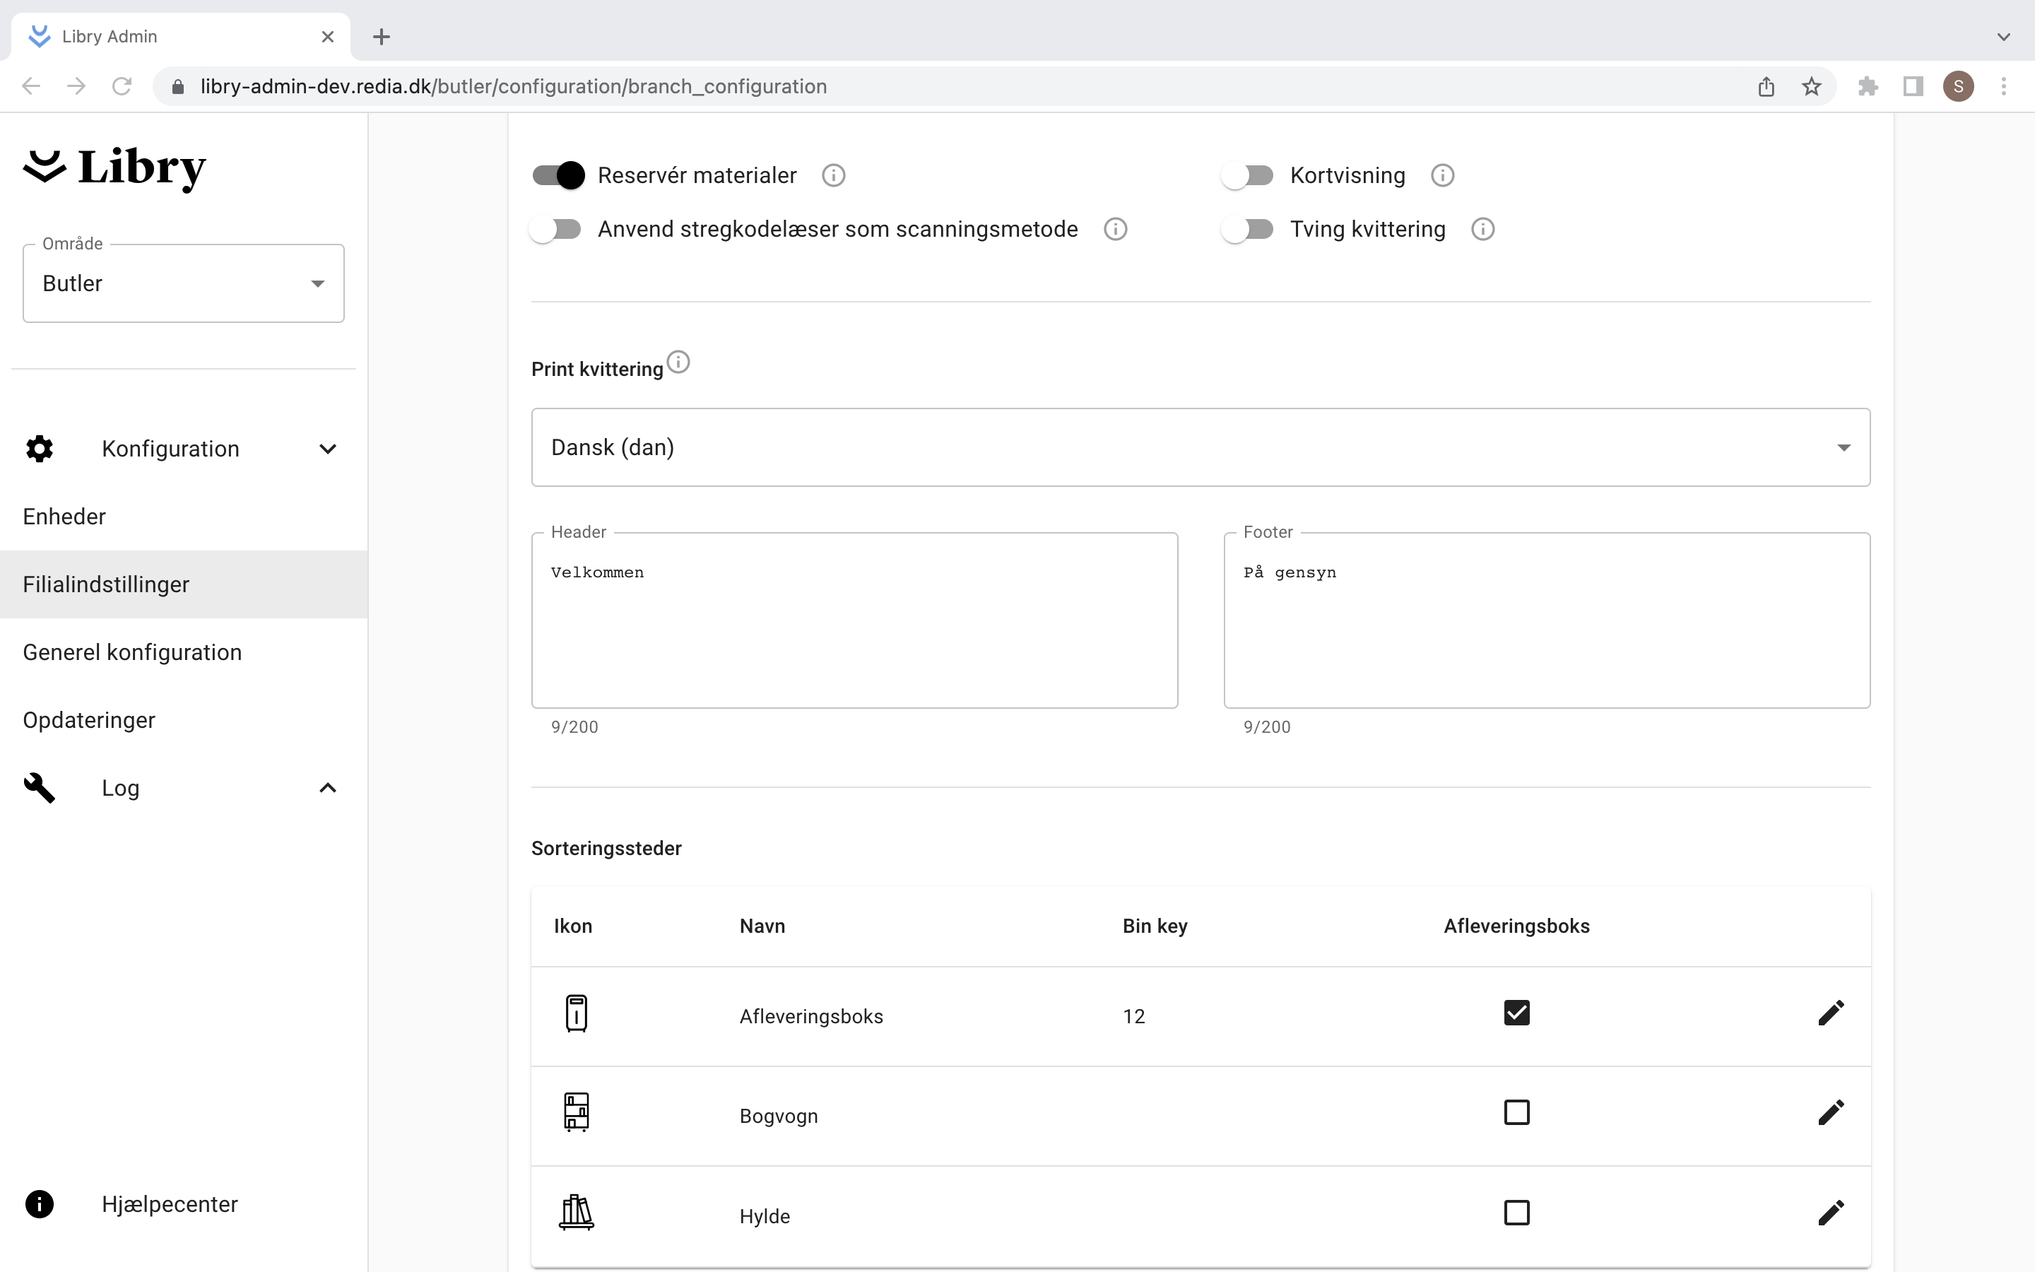
Task: Click edit pencil for Afleveringsboks row
Action: (1830, 1013)
